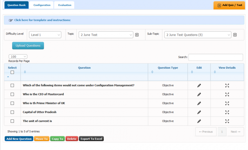Select the Prime Minister of UK question checkbox
The height and width of the screenshot is (150, 248).
(x=12, y=103)
